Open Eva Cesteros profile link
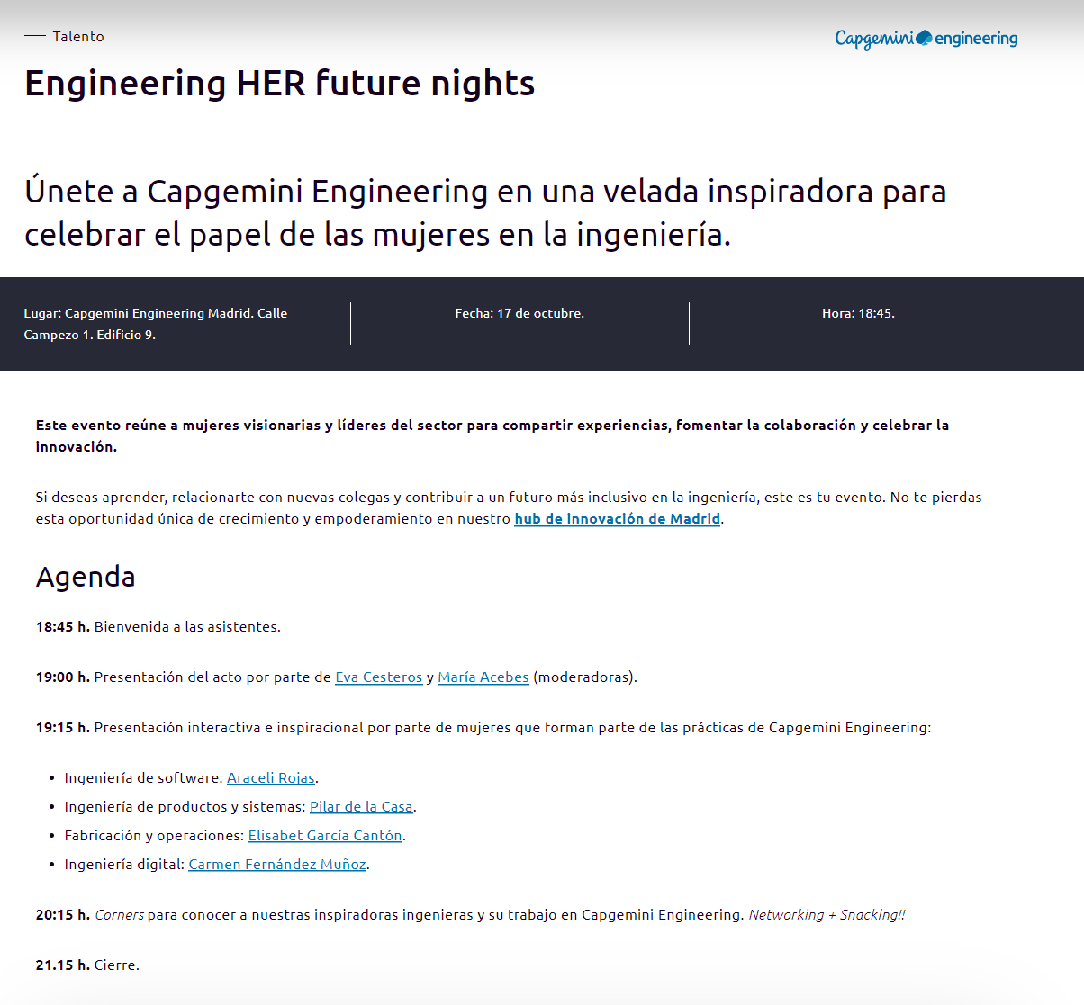Screen dimensions: 1084x1005 point(378,677)
